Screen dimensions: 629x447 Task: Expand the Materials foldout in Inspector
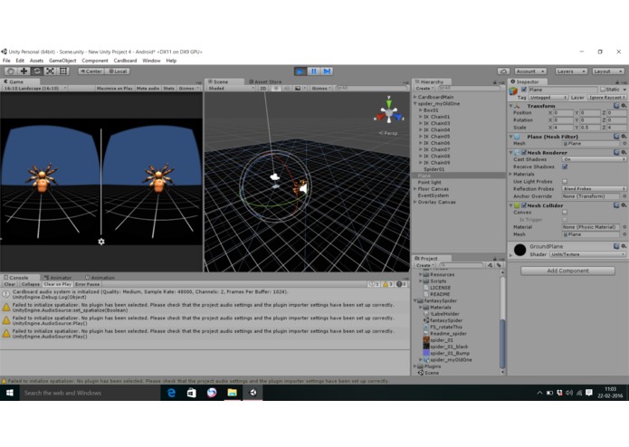[x=510, y=175]
